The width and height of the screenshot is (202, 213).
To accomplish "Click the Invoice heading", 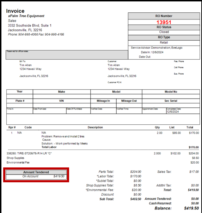I will pos(15,11).
